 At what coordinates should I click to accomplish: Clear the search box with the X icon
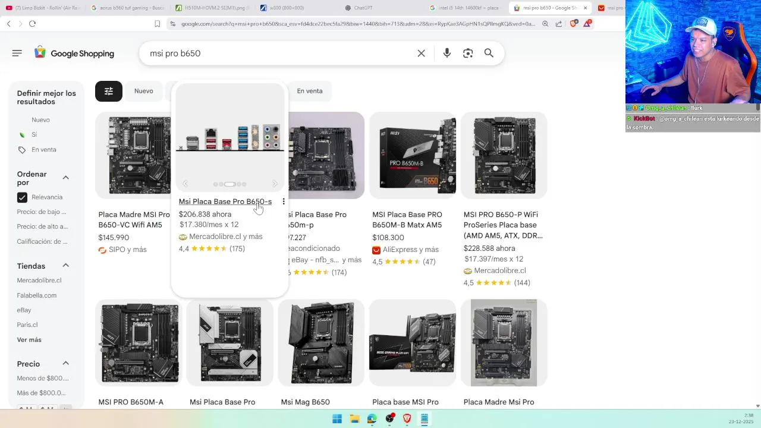[x=421, y=53]
